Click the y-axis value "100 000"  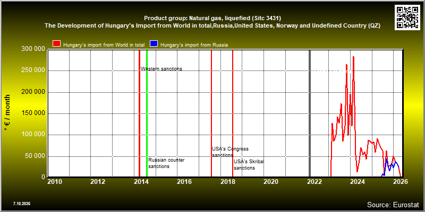33,135
